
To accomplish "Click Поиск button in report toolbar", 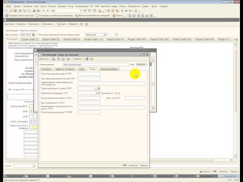I will coord(61,24).
